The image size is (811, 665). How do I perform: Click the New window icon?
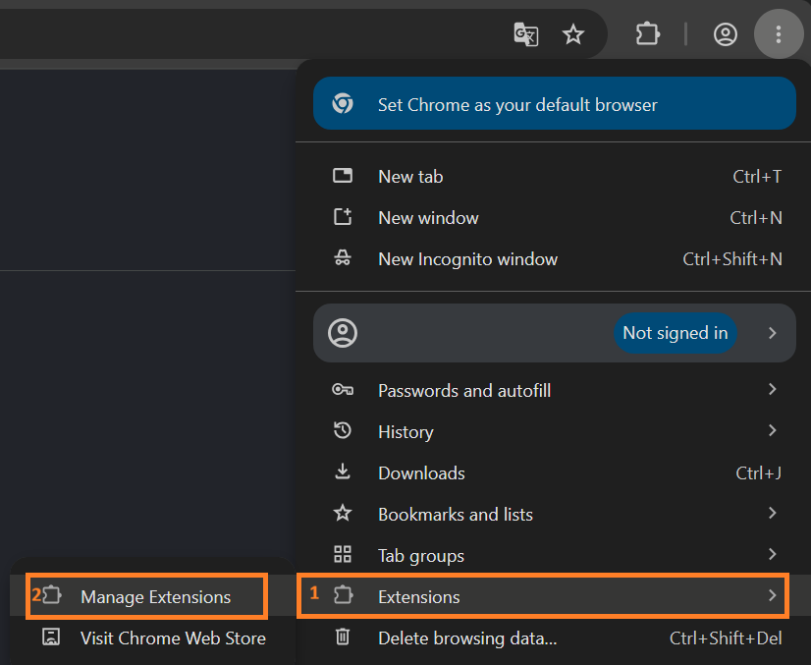[343, 216]
